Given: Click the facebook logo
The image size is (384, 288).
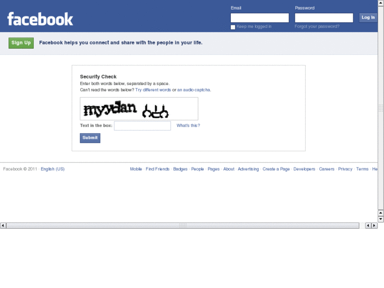Looking at the screenshot, I should pos(40,19).
